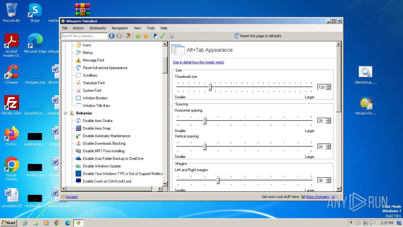Open the System Font tweak
This screenshot has height=227, width=403.
pos(92,90)
